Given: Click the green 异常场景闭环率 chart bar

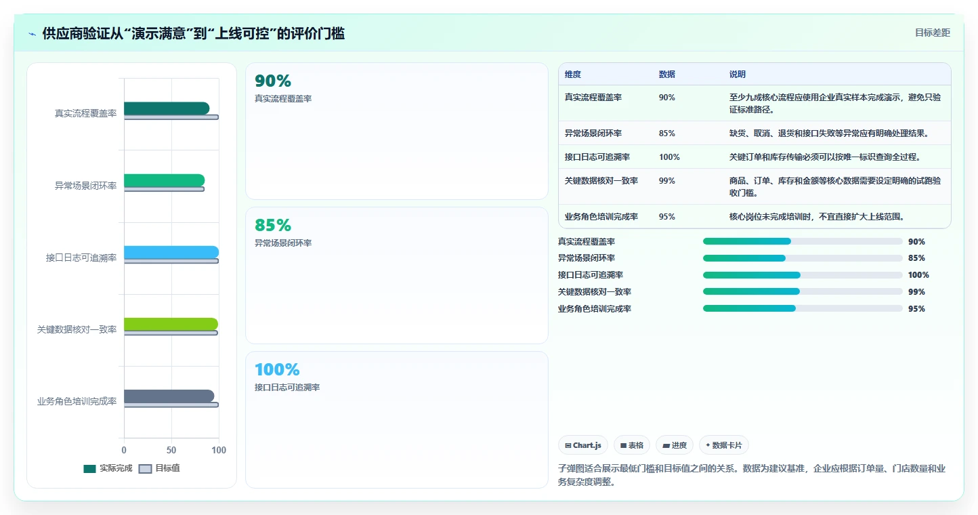Looking at the screenshot, I should coord(164,180).
